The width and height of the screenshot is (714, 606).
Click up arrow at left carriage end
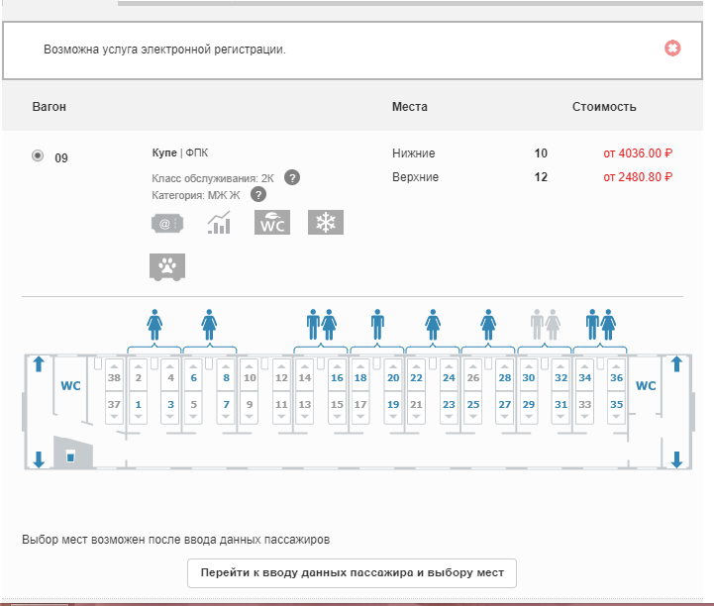[39, 364]
